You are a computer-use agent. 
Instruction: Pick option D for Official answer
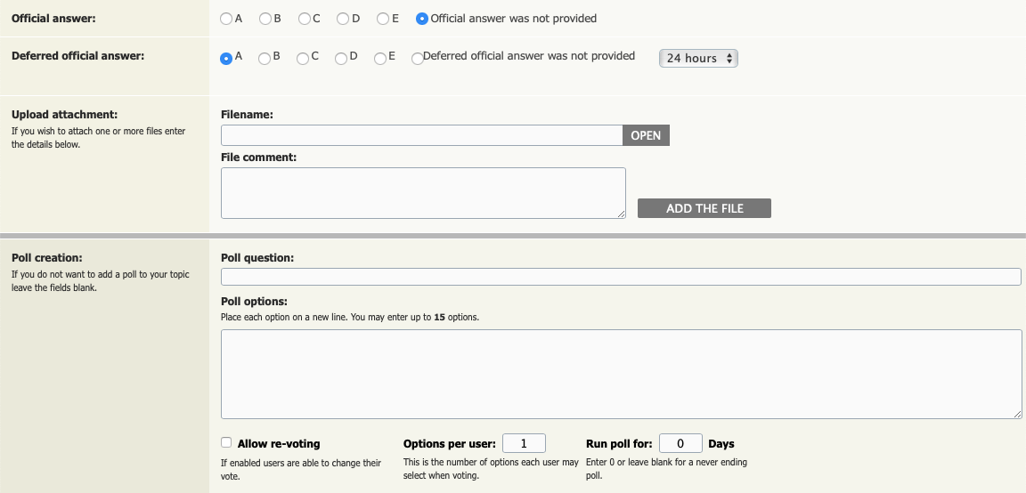coord(343,19)
